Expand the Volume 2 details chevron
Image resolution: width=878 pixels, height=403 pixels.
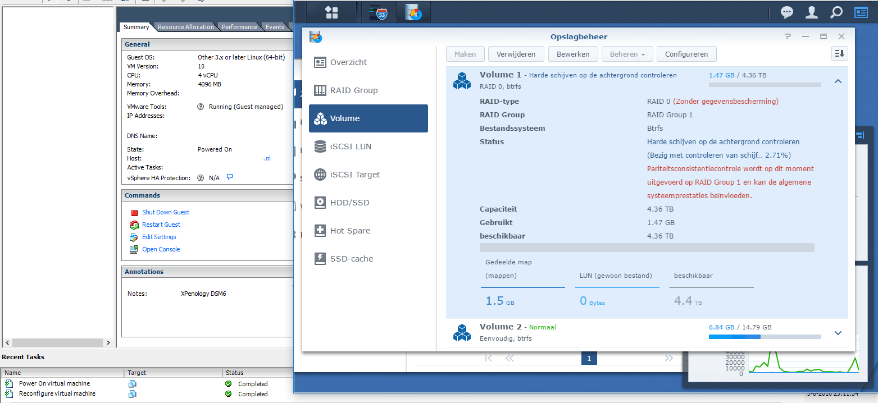tap(838, 333)
